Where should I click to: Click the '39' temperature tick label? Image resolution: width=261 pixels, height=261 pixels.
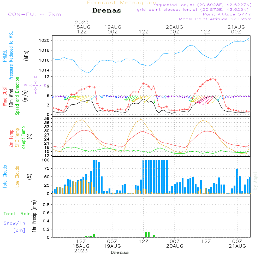tap(47, 118)
